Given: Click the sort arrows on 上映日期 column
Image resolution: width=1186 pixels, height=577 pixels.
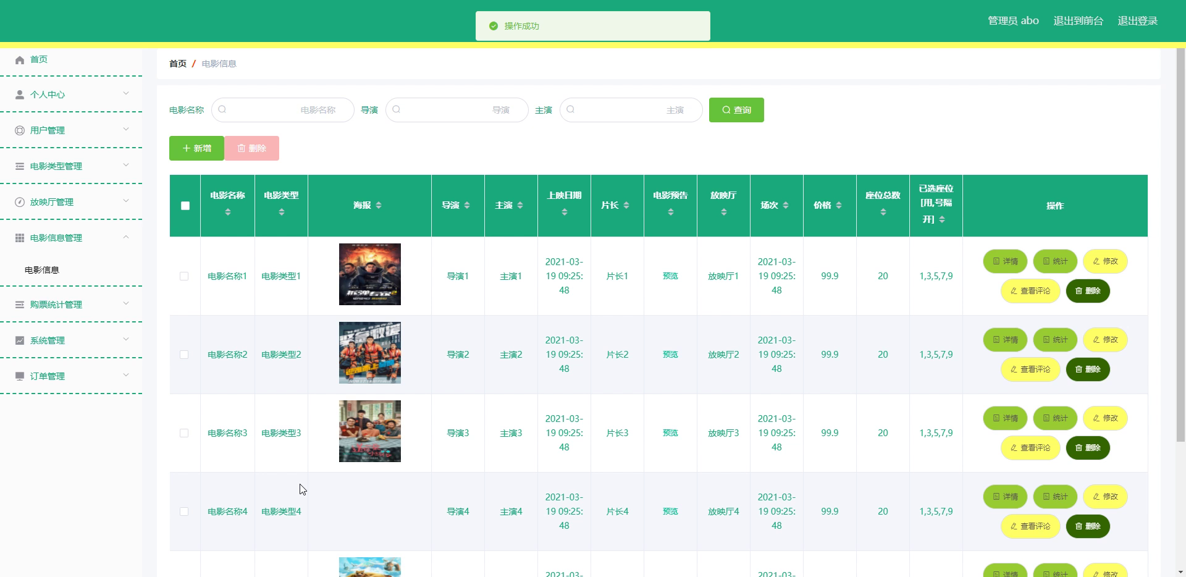Looking at the screenshot, I should [x=565, y=213].
